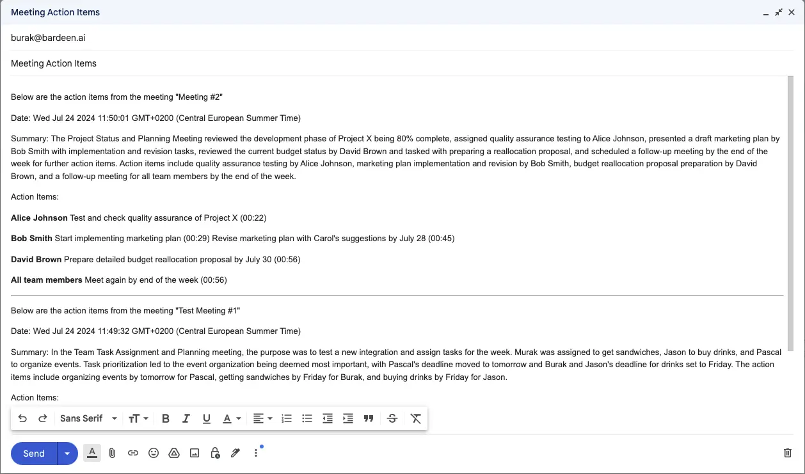
Task: Insert files using Google Drive
Action: click(x=173, y=453)
